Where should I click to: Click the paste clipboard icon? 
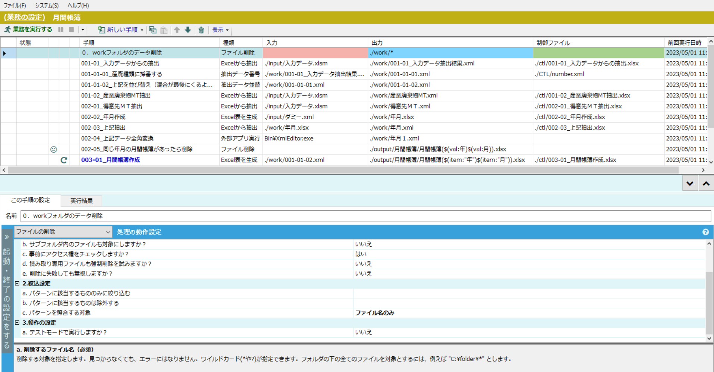coord(164,30)
